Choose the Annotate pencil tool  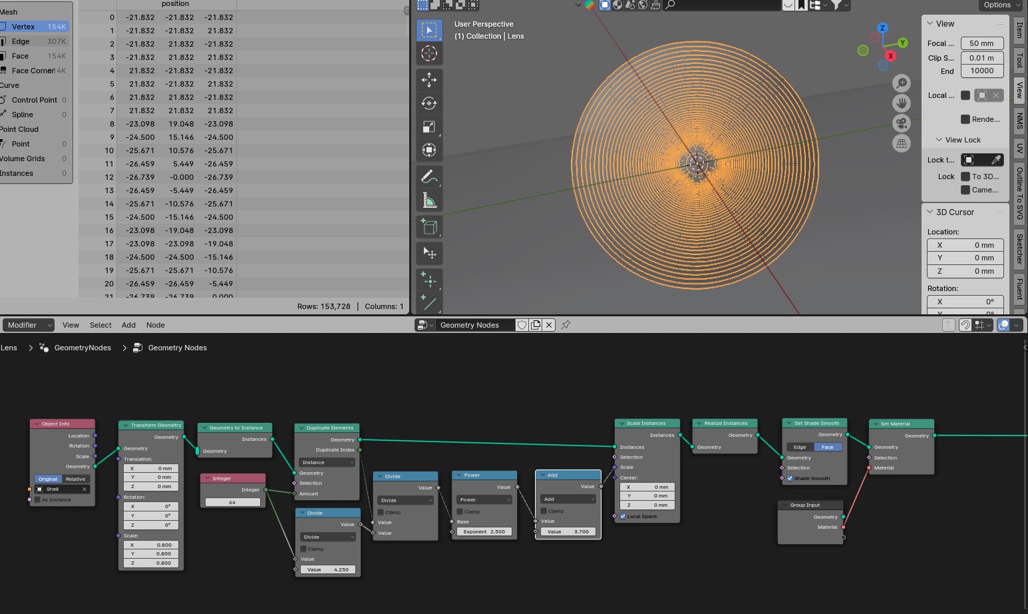[429, 176]
